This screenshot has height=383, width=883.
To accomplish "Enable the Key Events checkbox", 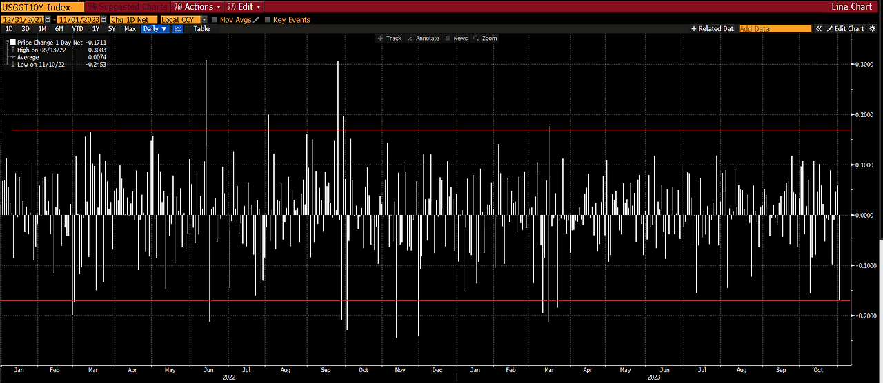I will (x=268, y=20).
